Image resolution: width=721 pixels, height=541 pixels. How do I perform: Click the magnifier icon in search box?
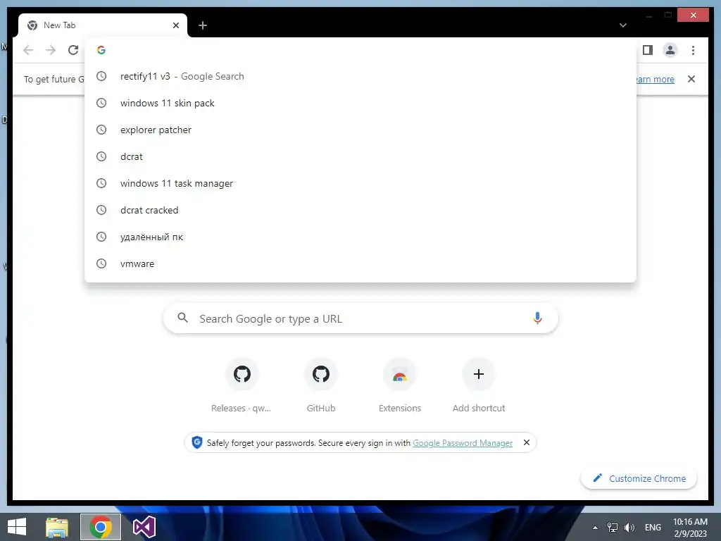[x=182, y=318]
